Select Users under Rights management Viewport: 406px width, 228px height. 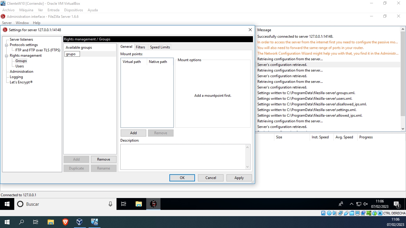pyautogui.click(x=20, y=66)
